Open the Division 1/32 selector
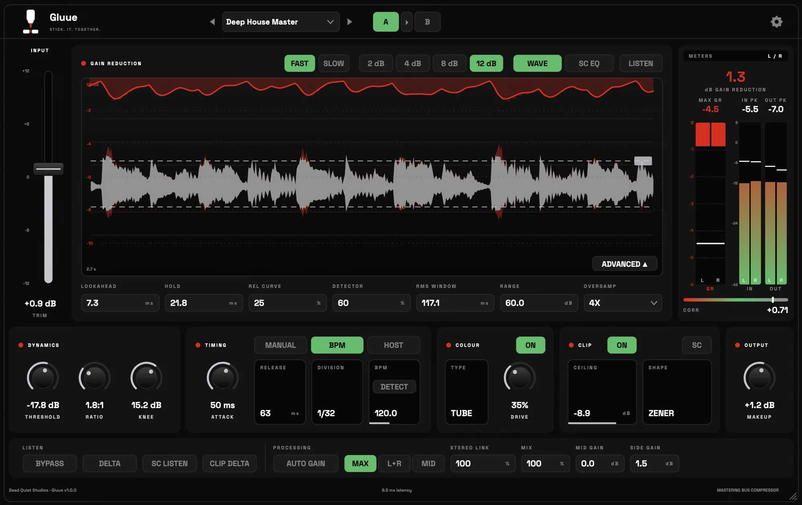Viewport: 802px width, 505px height. click(337, 392)
